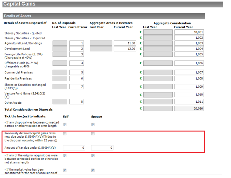Click the Details of Assets section header
231x178 pixels.
point(104,16)
